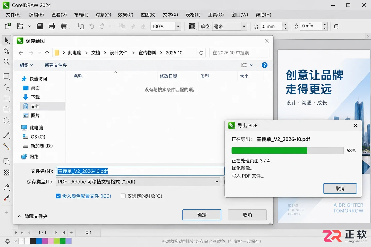Open the 效果(C) menu
This screenshot has width=371, height=247.
click(125, 15)
